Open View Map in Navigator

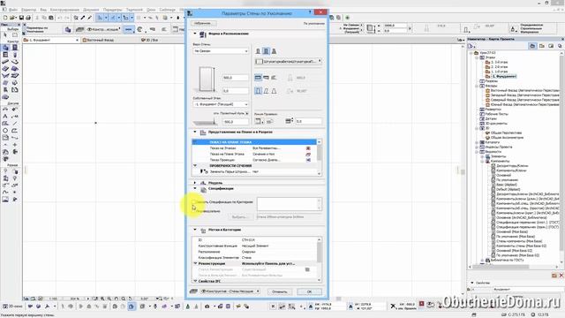[541, 46]
